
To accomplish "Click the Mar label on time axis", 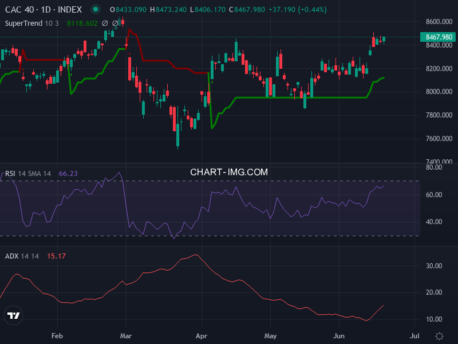I will [x=126, y=336].
